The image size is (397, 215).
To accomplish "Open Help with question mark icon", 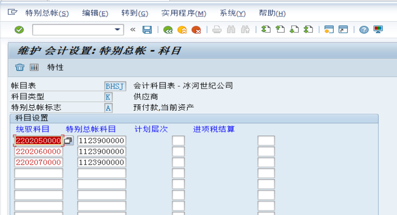I will point(364,30).
